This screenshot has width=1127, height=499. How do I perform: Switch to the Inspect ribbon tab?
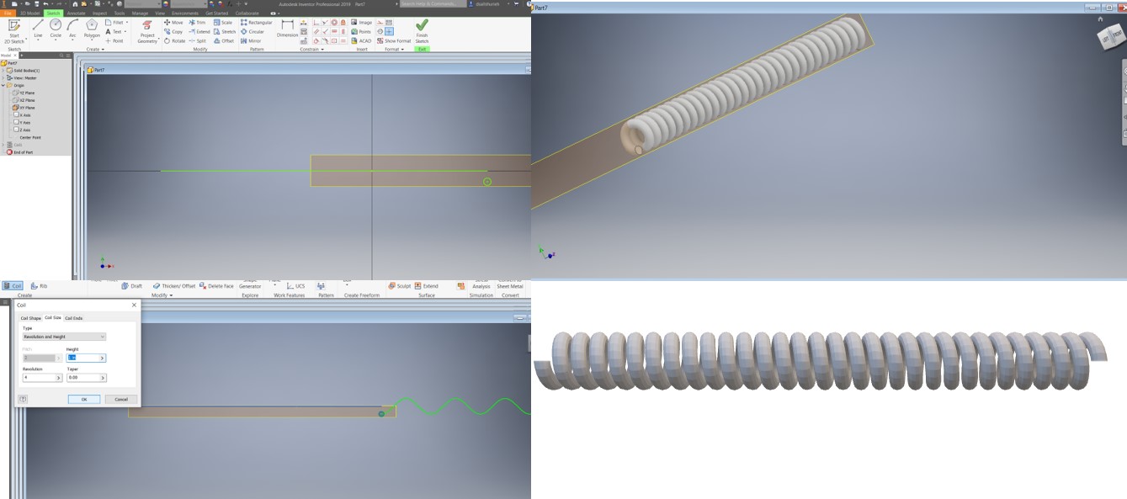tap(99, 13)
